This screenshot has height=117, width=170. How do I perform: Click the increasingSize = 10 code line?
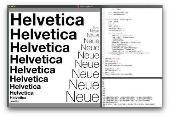pyautogui.click(x=113, y=64)
